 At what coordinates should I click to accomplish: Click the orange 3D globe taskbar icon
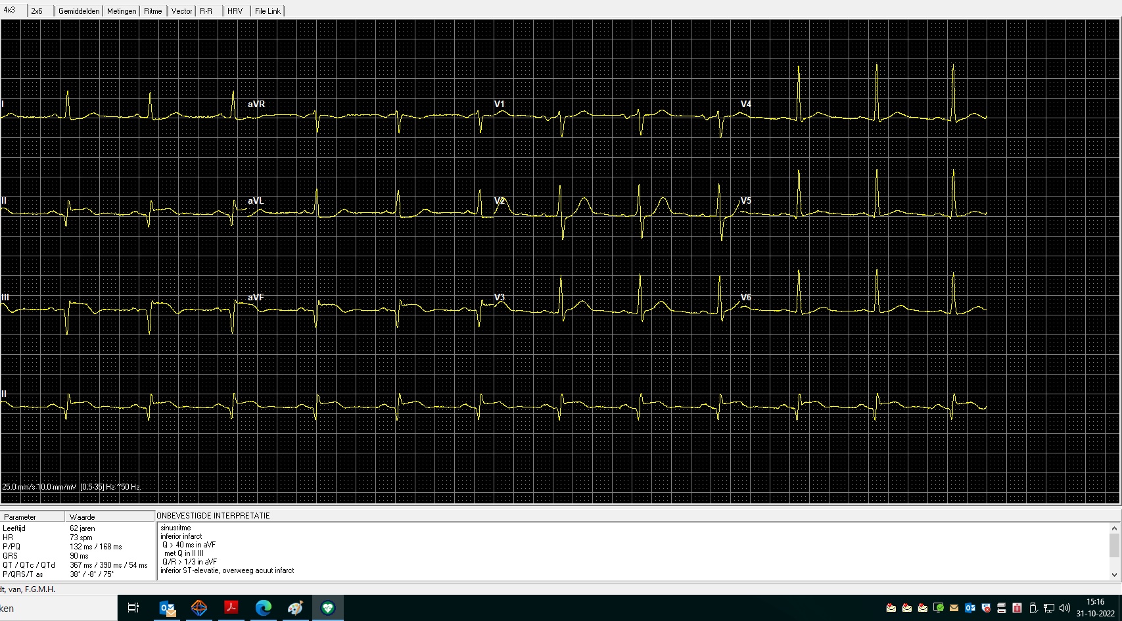click(199, 608)
